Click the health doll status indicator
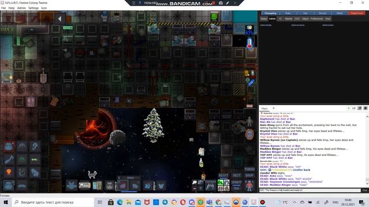Viewport: 369px width, 207px height. pyautogui.click(x=250, y=121)
